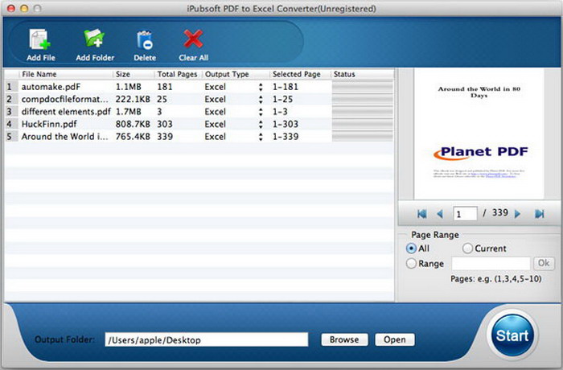This screenshot has height=370, width=563.
Task: Click the Add Folder icon
Action: pos(94,39)
